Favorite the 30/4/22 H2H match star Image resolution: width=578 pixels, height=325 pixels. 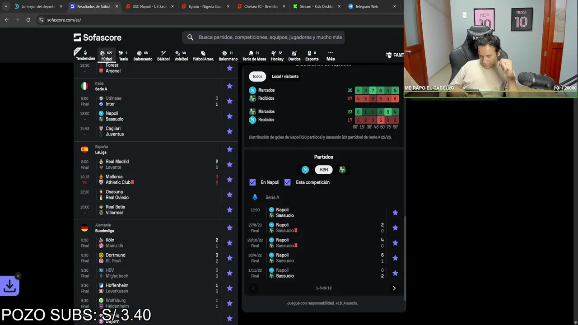(x=395, y=258)
